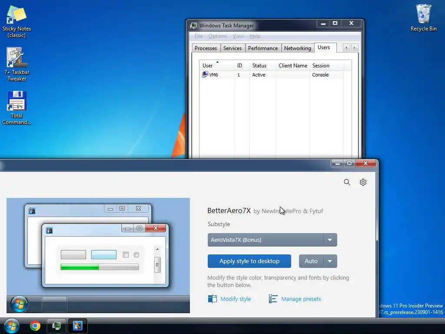Maximize the Windows Task Manager window

pyautogui.click(x=335, y=23)
